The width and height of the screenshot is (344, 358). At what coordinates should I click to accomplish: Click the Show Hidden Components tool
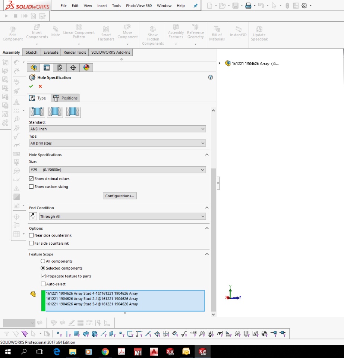tap(153, 36)
